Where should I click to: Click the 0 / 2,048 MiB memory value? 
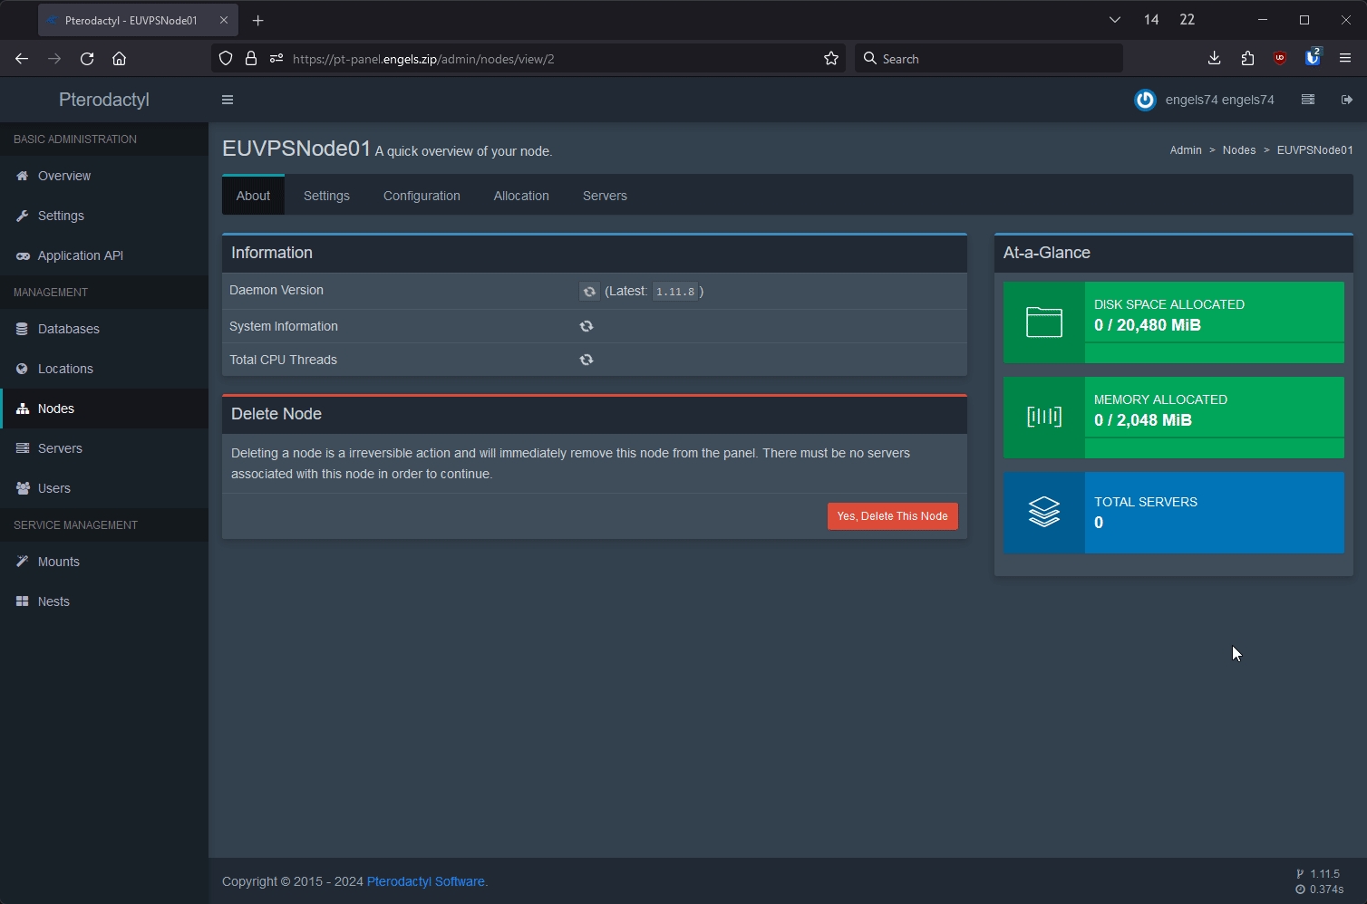coord(1143,420)
